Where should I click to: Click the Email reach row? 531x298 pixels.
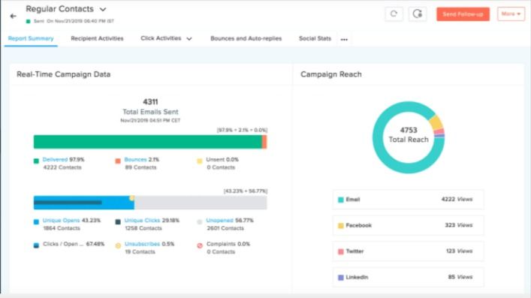click(408, 200)
